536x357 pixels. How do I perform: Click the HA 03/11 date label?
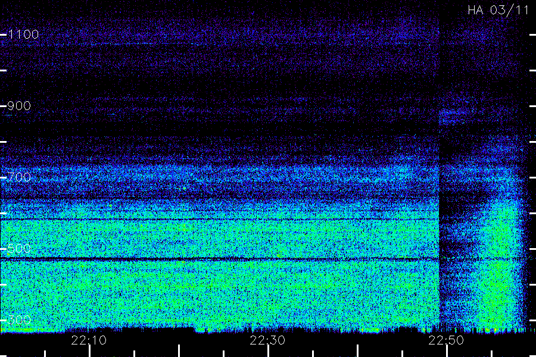498,10
